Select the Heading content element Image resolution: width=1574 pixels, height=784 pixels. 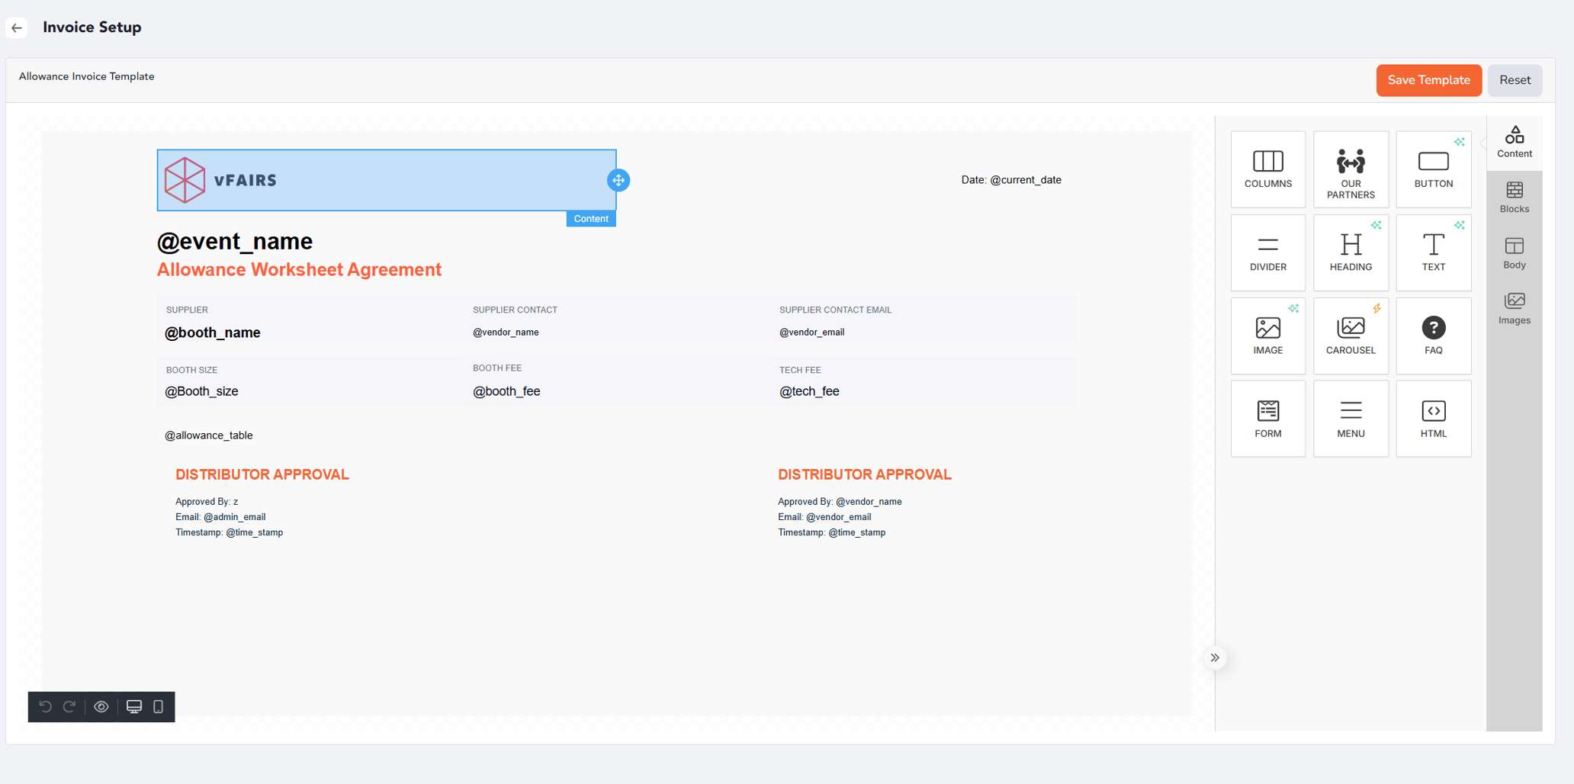(1350, 252)
